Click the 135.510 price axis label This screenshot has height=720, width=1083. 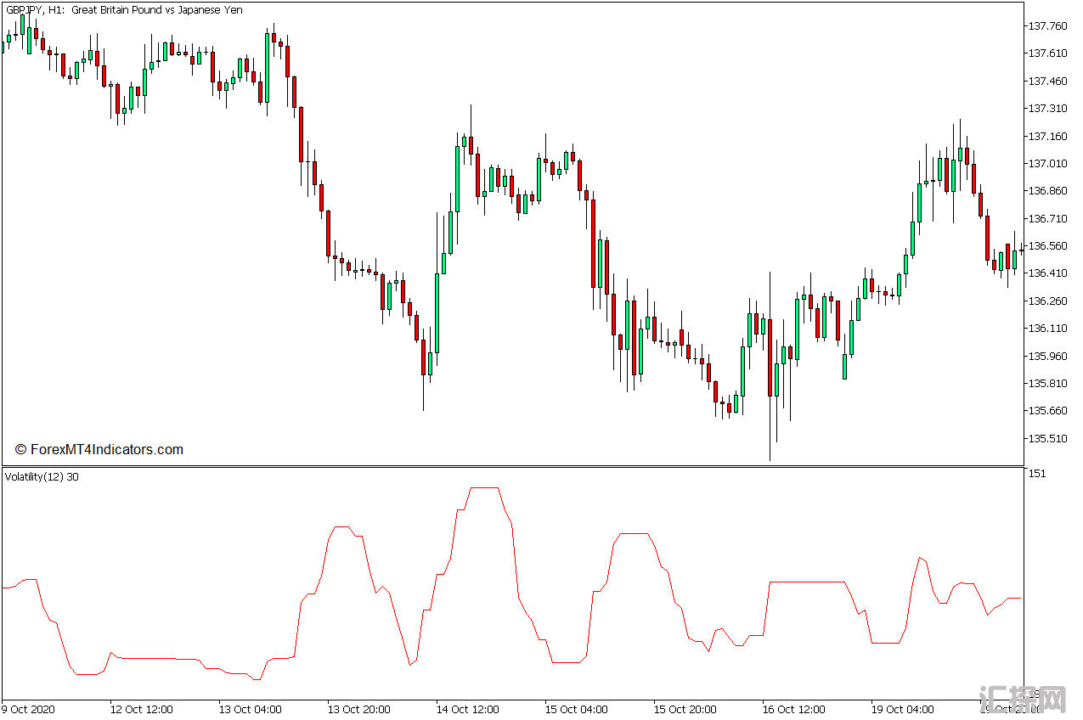(1047, 439)
